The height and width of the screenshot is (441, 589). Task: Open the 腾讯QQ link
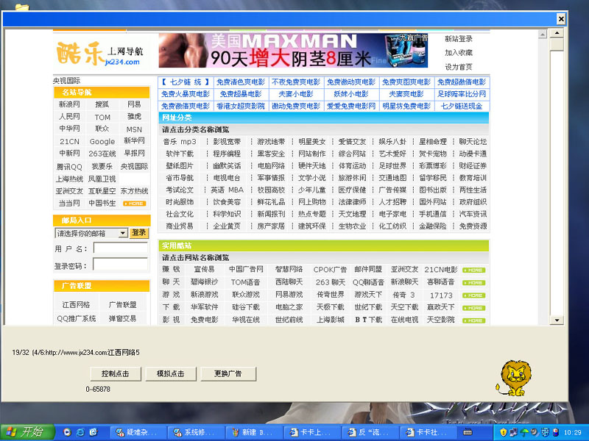(x=69, y=167)
